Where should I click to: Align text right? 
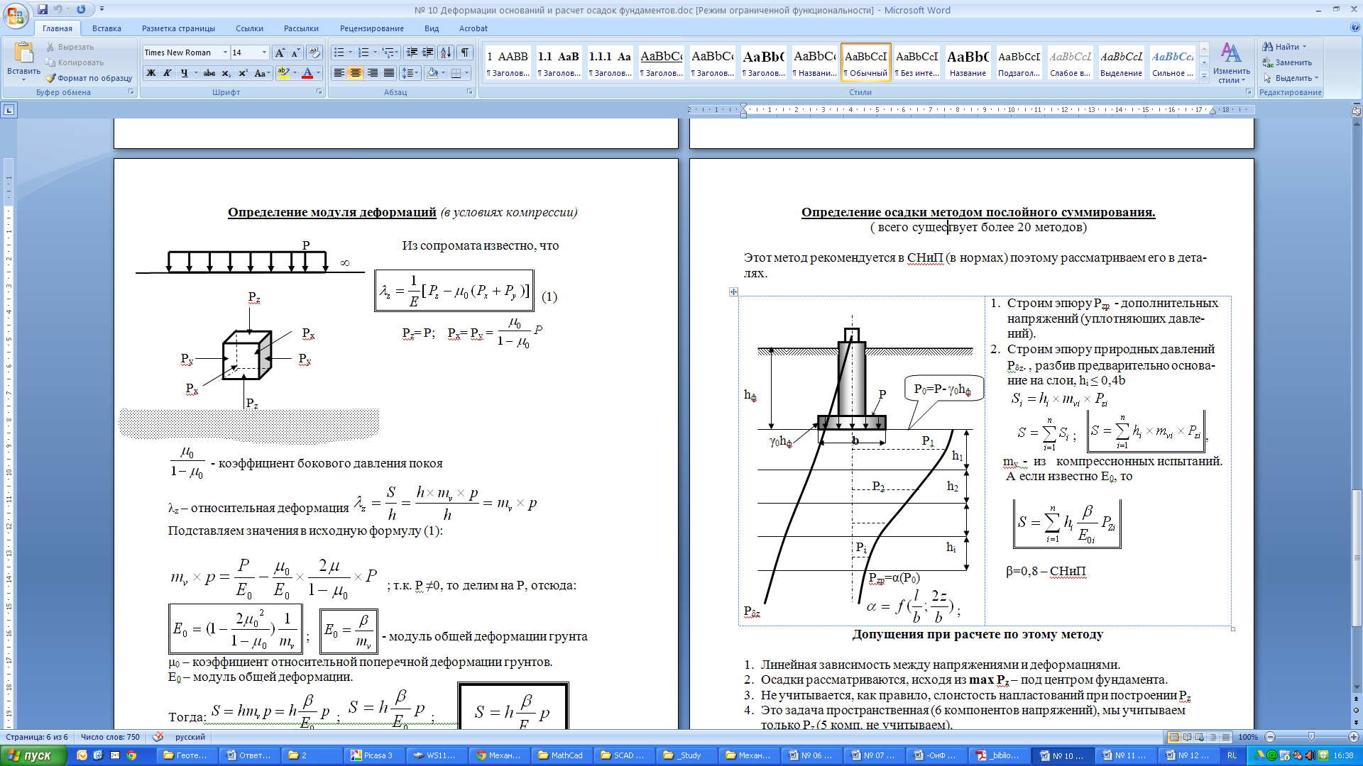click(x=372, y=73)
